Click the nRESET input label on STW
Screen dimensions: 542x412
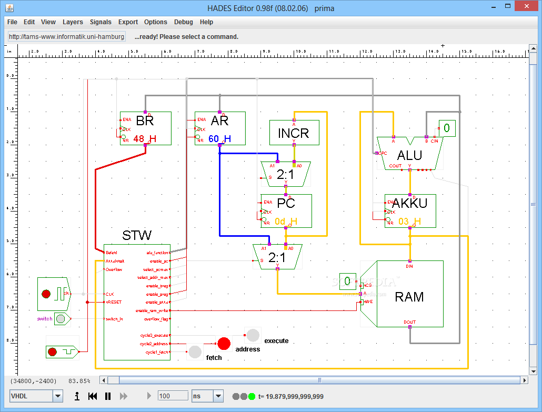114,302
